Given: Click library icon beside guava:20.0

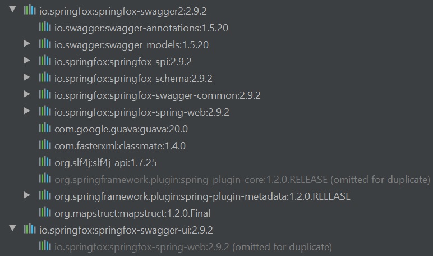Looking at the screenshot, I should [45, 129].
